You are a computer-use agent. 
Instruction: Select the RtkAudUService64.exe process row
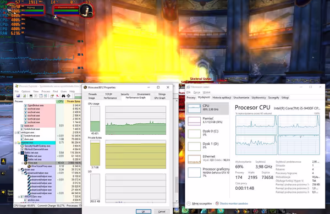[x=47, y=150]
